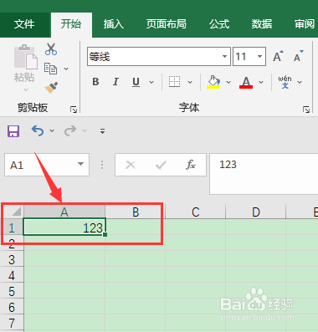Confirm entry with the checkmark icon
The height and width of the screenshot is (332, 318).
point(161,165)
